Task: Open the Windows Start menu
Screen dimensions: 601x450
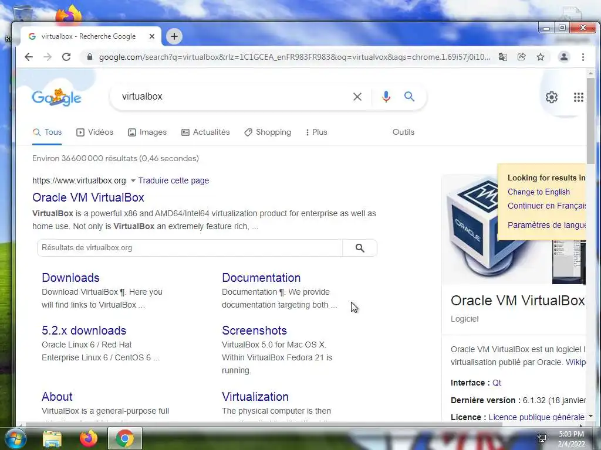Action: pyautogui.click(x=16, y=438)
